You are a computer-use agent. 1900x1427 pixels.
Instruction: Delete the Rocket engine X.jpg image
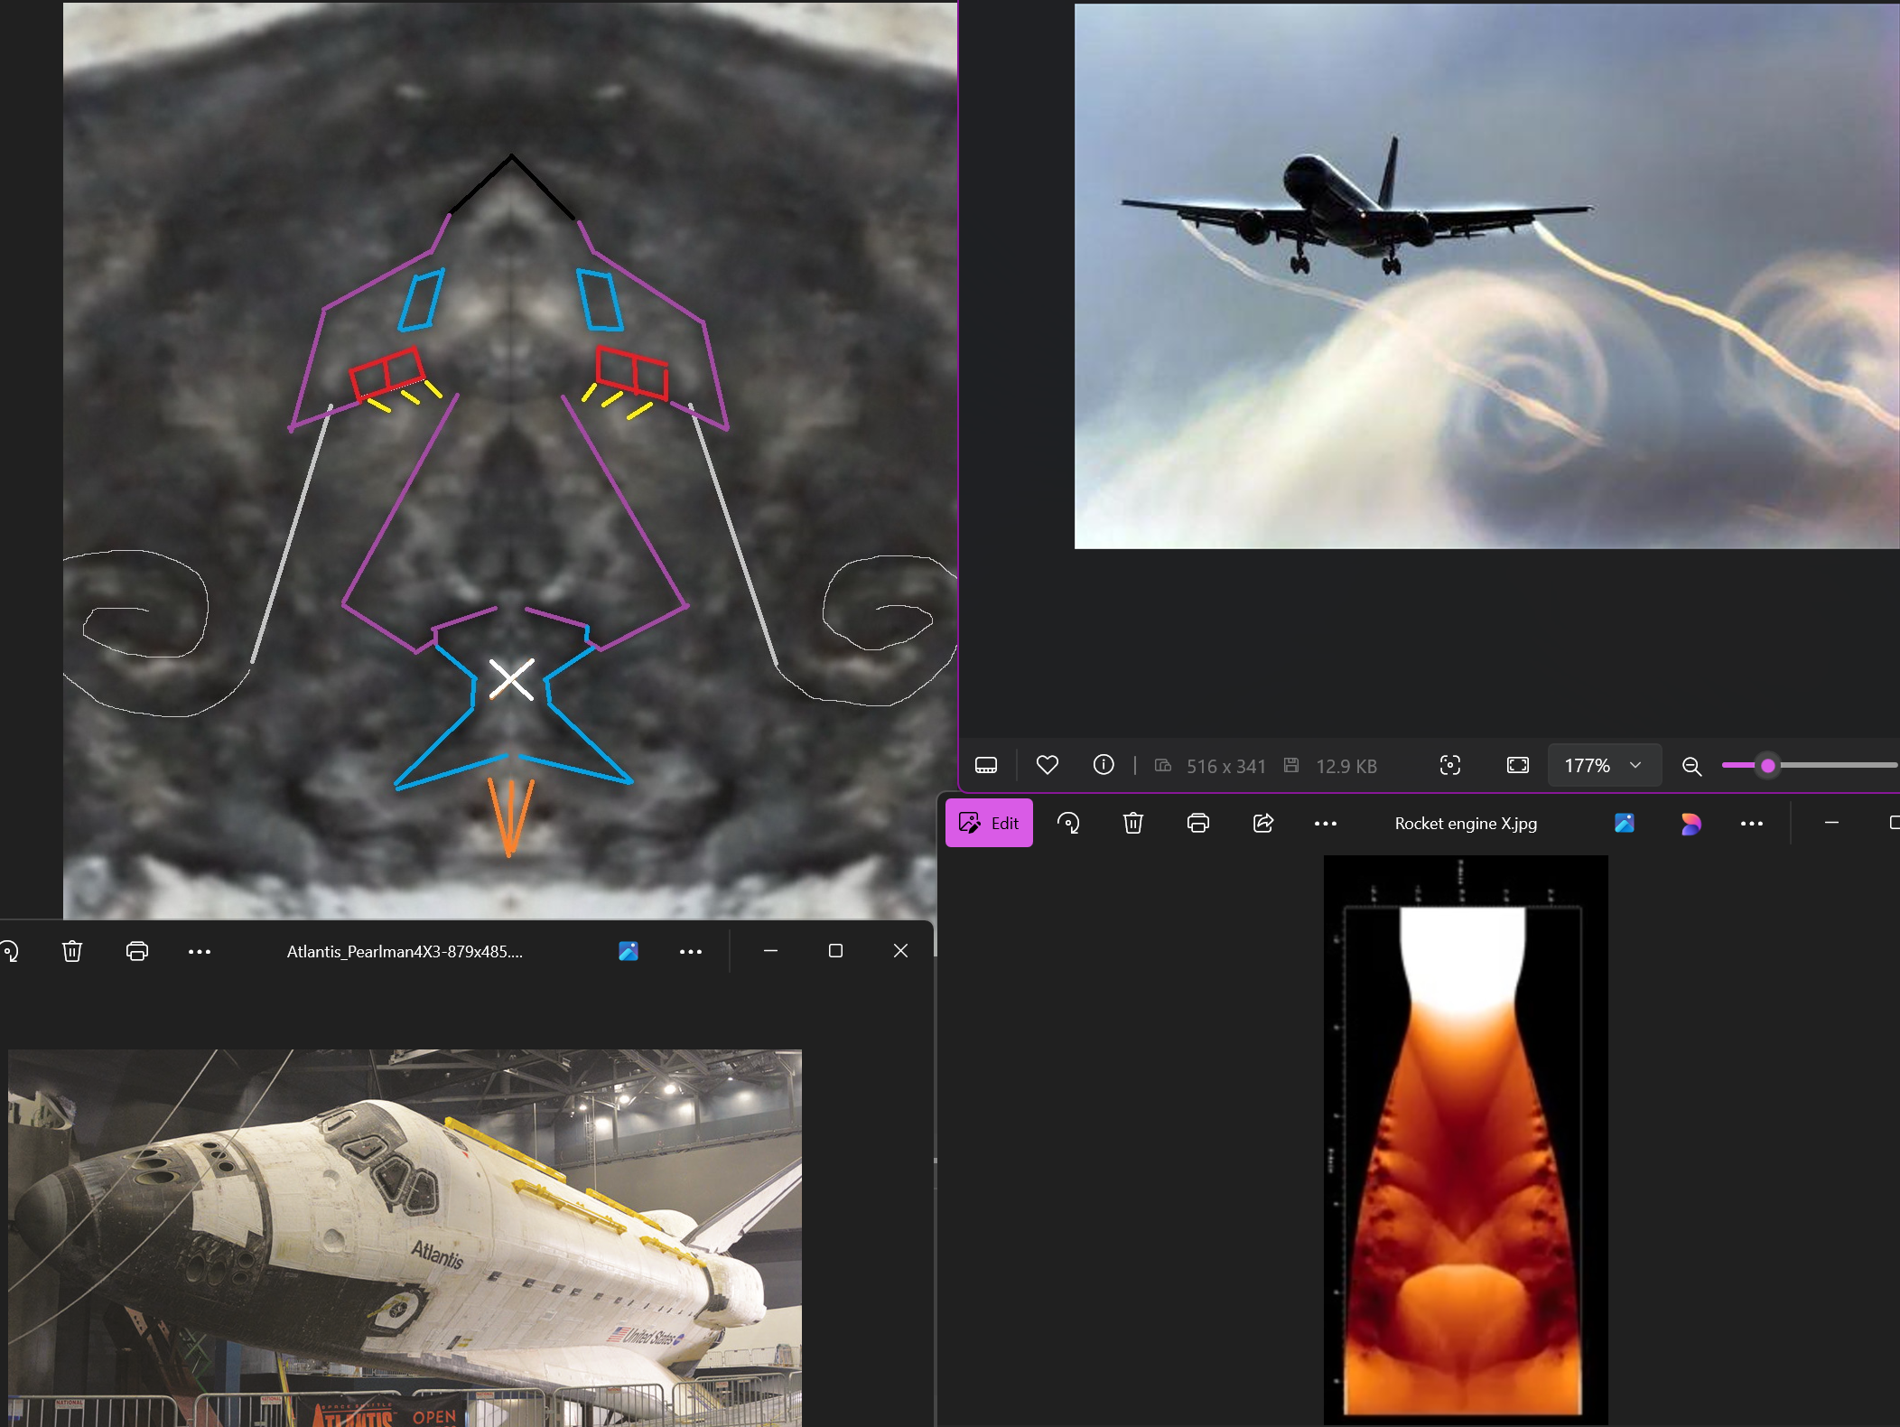1133,823
